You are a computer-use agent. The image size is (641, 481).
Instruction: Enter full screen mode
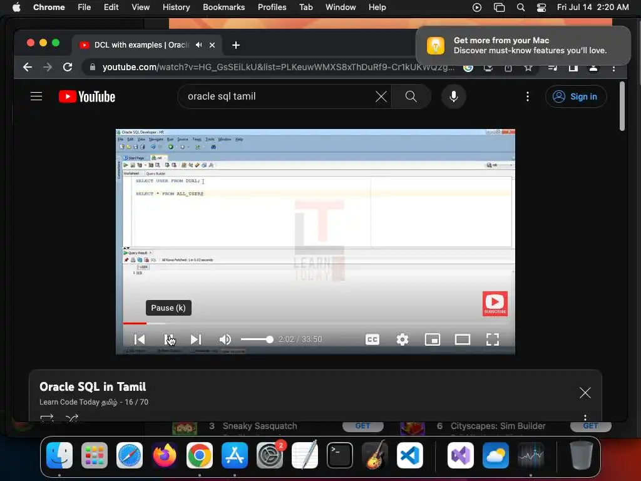coord(493,339)
